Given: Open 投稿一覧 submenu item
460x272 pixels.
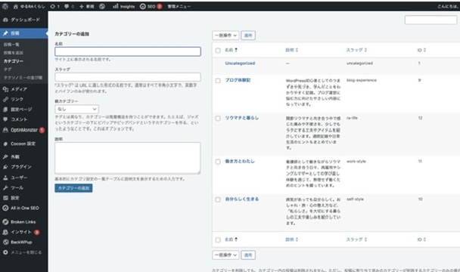Looking at the screenshot, I should (12, 45).
